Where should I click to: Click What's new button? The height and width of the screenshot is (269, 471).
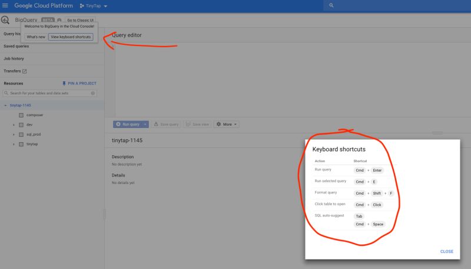[x=36, y=37]
